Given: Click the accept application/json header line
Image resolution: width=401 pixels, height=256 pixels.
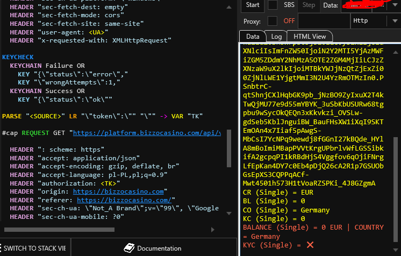Looking at the screenshot, I should tap(75, 158).
